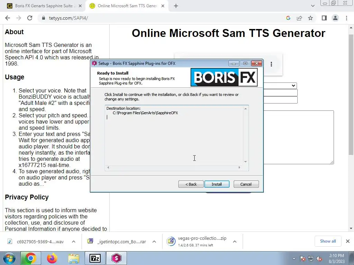Bookmark this page with the star icon
This screenshot has height=265, width=354.
point(310,18)
